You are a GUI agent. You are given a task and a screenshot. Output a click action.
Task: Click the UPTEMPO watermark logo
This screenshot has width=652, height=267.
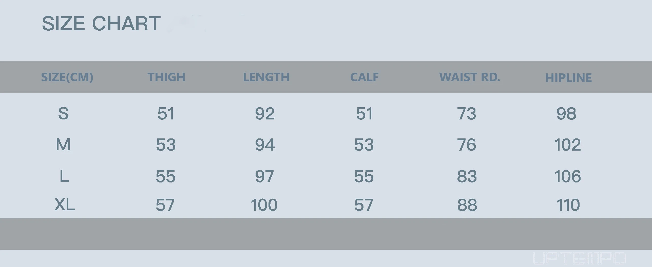coord(579,258)
